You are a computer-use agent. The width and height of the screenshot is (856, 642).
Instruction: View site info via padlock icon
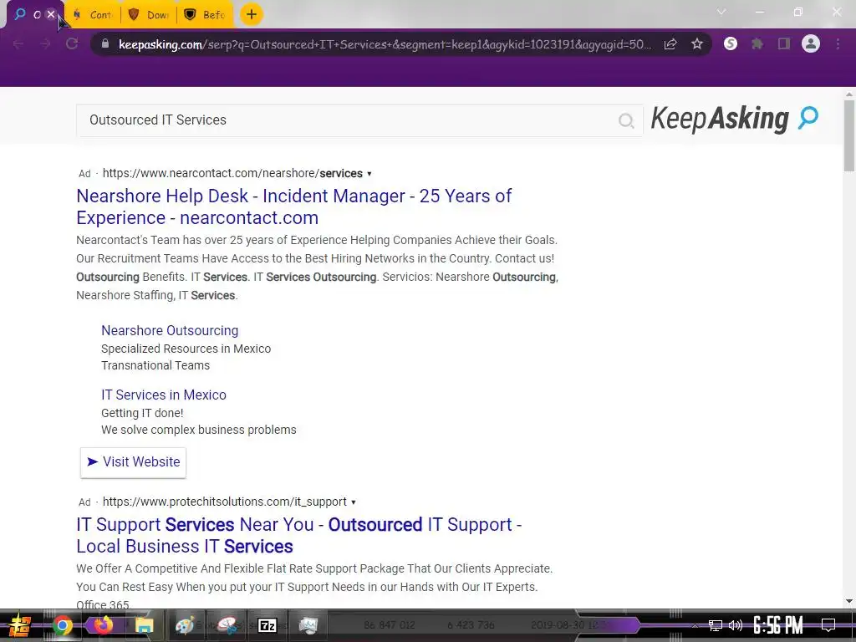105,43
